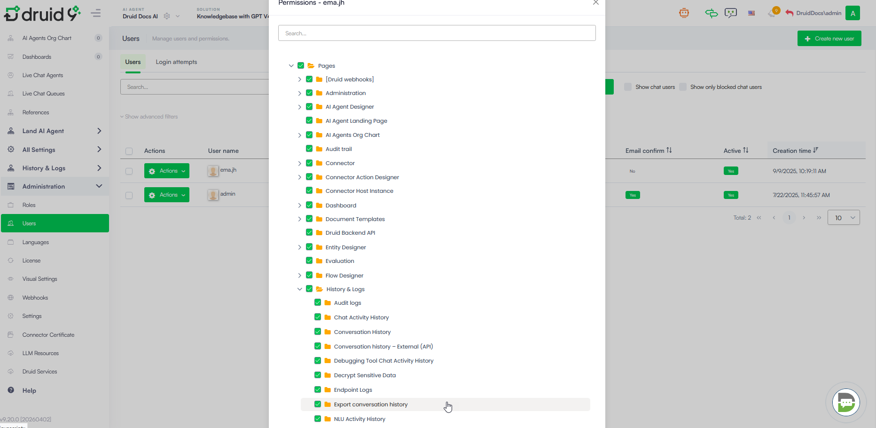Click the green flow icon in header

point(711,13)
